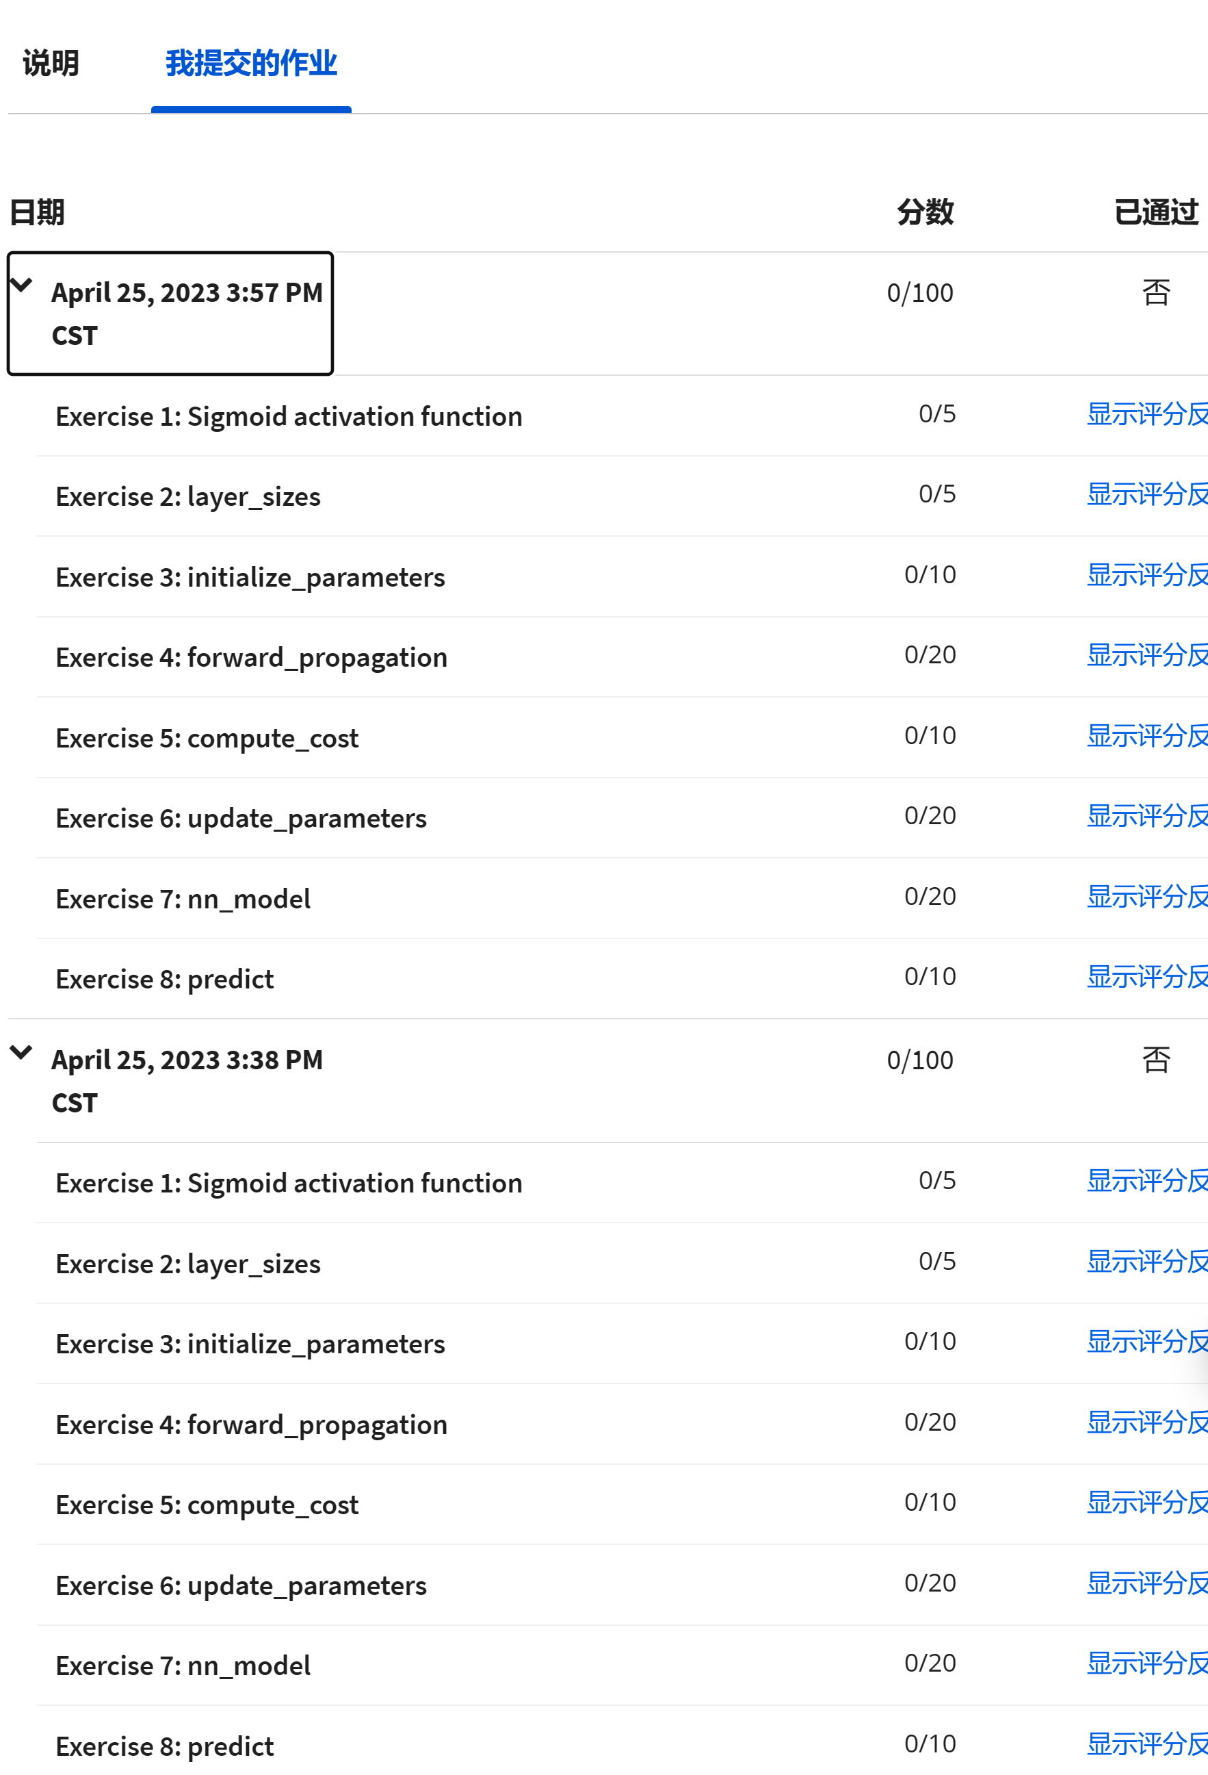Show feedback for first predict exercise
Screen dimensions: 1208x1775
[x=1146, y=977]
